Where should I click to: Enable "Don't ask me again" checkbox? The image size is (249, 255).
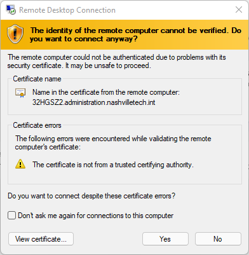(12, 216)
